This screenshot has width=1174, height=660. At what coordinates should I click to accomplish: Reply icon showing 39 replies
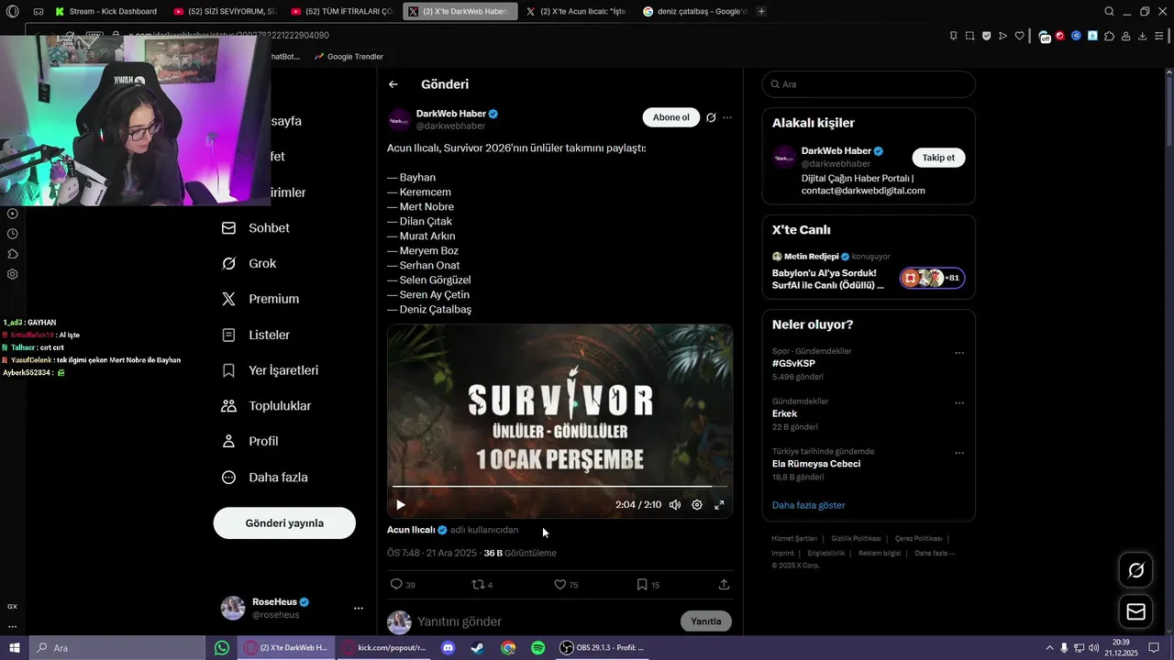click(x=403, y=584)
